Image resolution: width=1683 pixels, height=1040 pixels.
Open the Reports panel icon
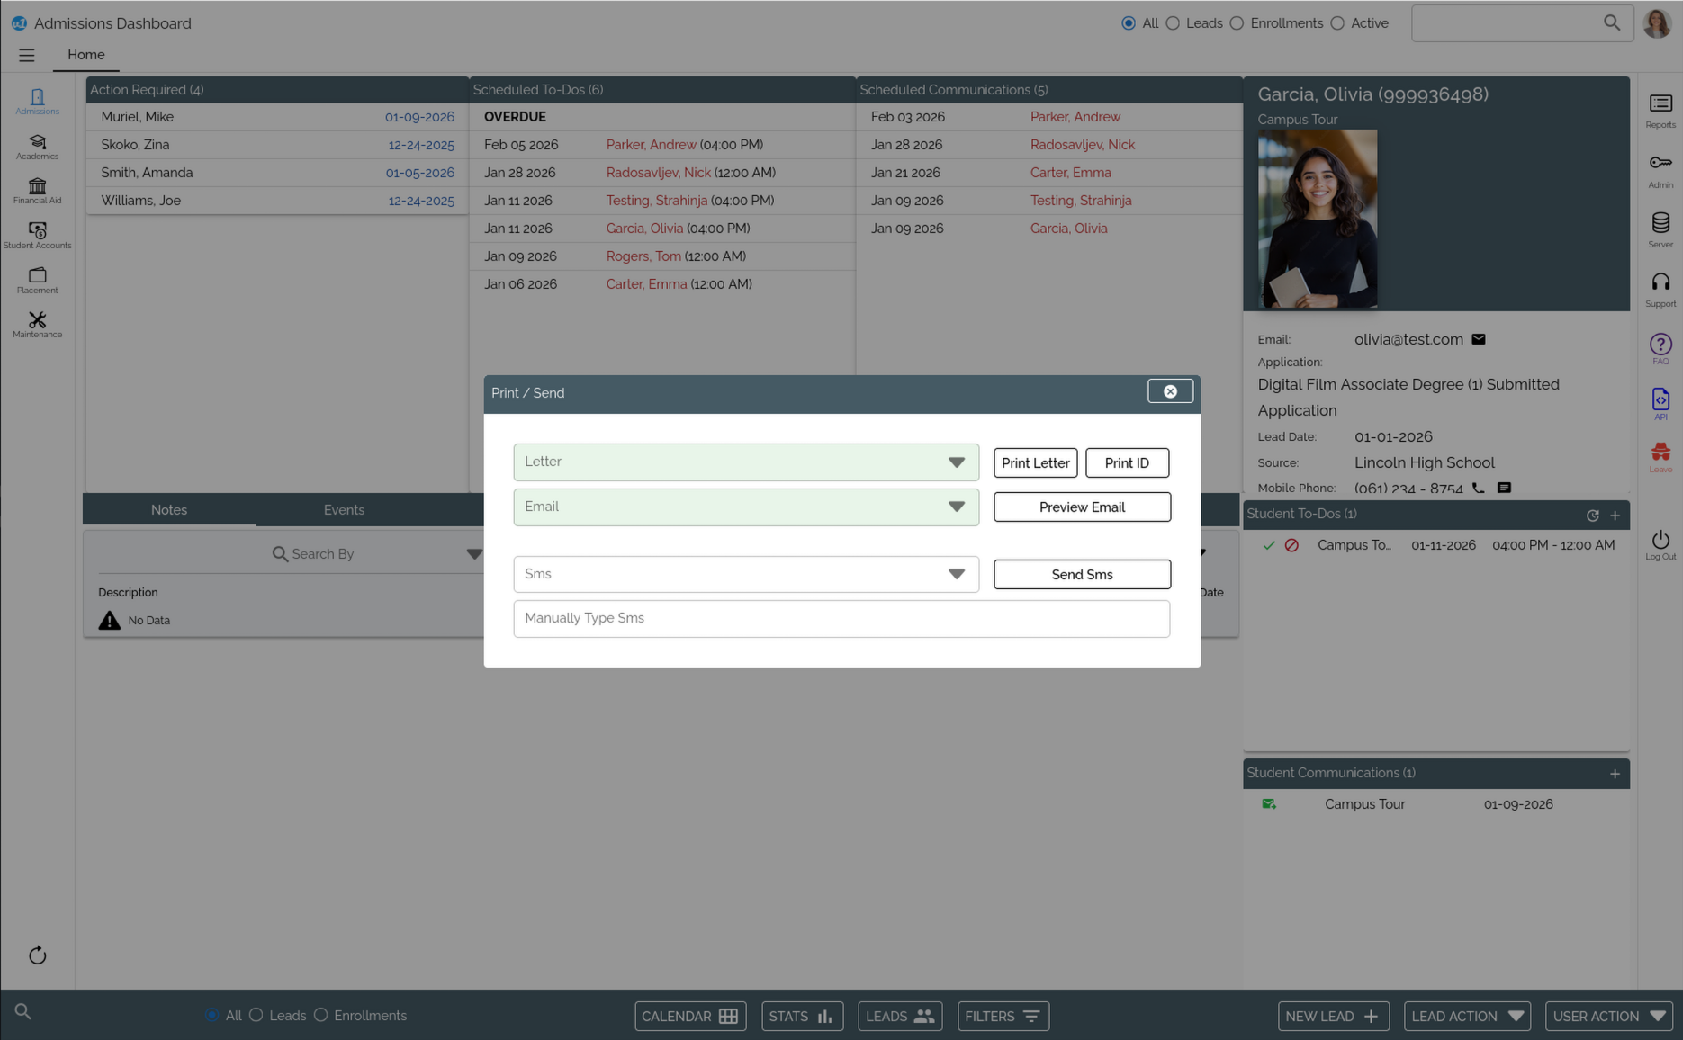click(1660, 110)
